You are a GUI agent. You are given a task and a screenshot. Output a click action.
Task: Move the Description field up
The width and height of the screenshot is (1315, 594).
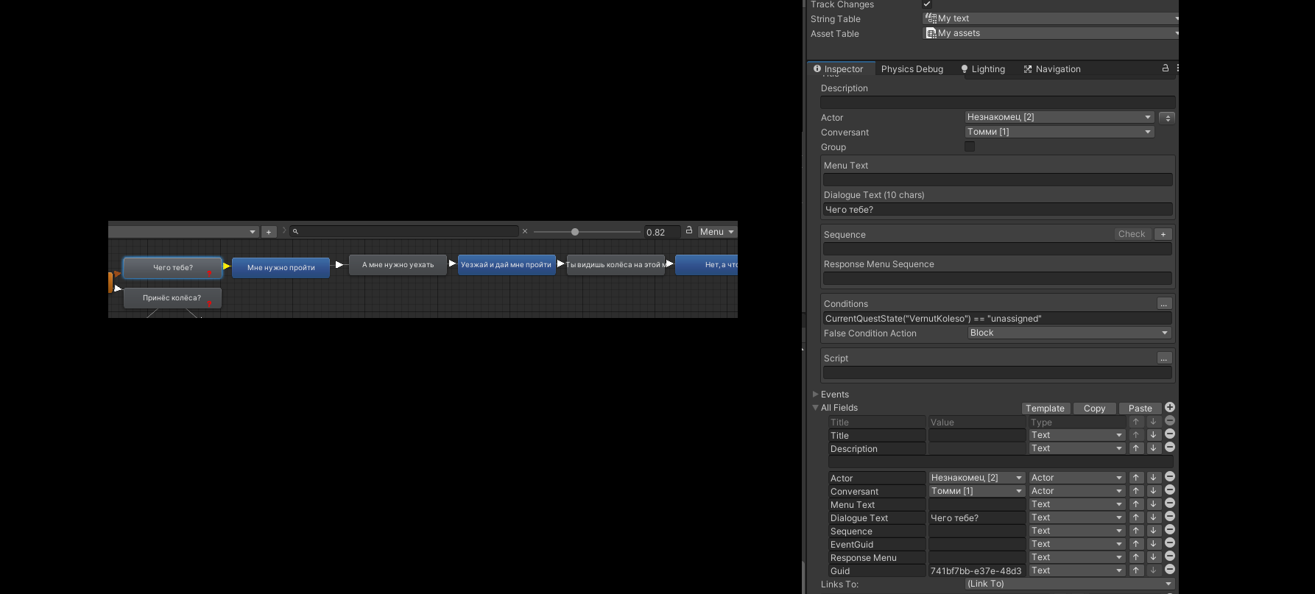click(1136, 448)
